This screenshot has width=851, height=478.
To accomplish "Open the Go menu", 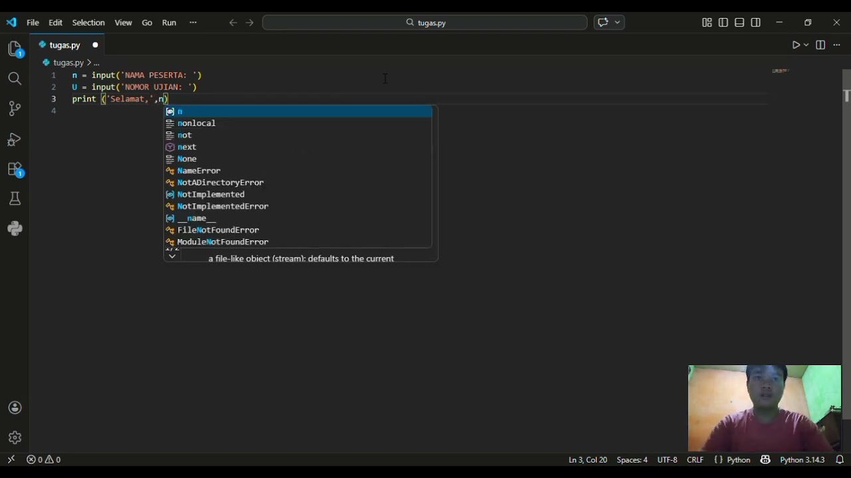I will [x=147, y=23].
